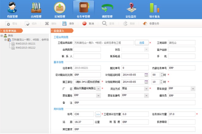
Task: Open the 状态 dropdown
Action: tap(146, 49)
